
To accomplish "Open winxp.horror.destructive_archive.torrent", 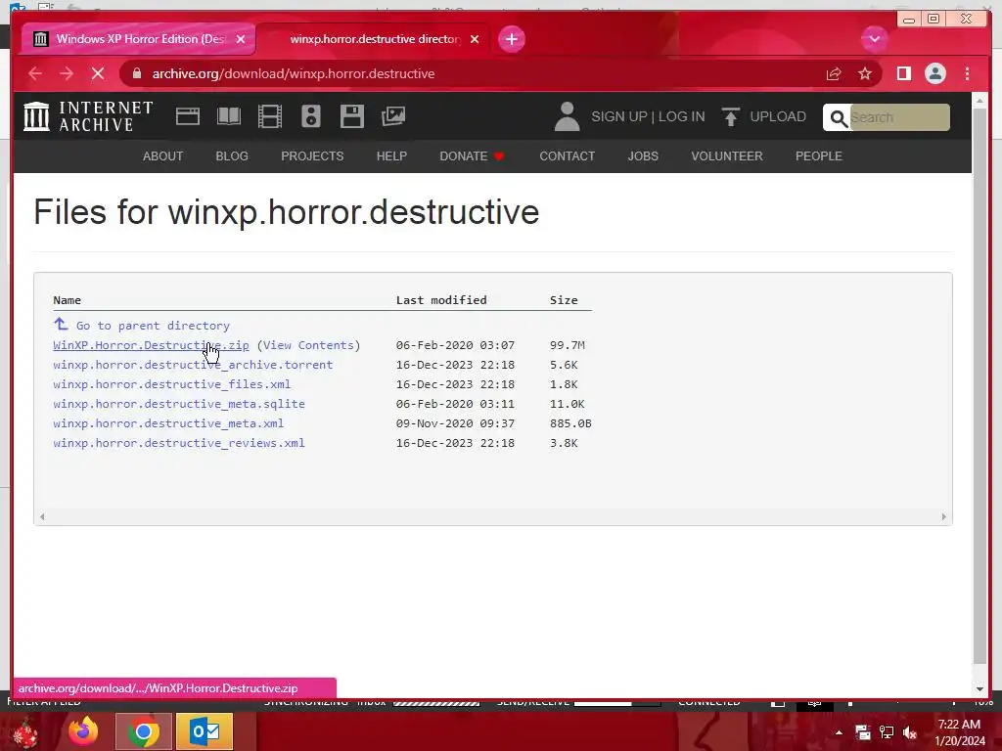I will pos(193,365).
